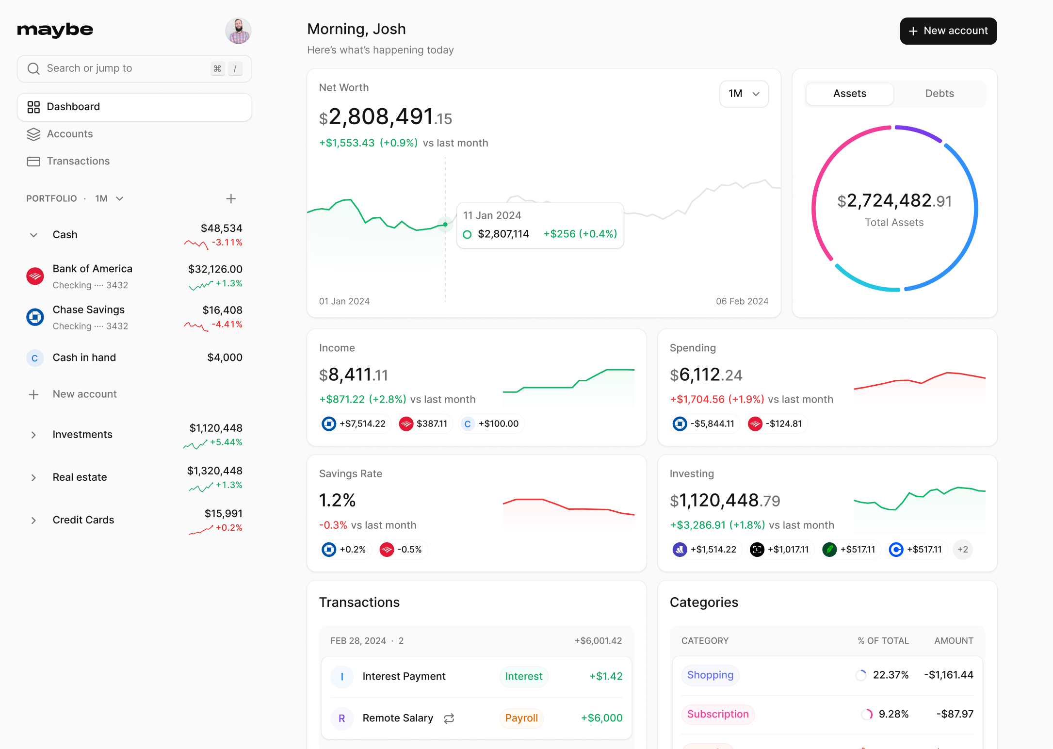Expand the Investments section
Screen dimensions: 1053x749
coord(33,435)
